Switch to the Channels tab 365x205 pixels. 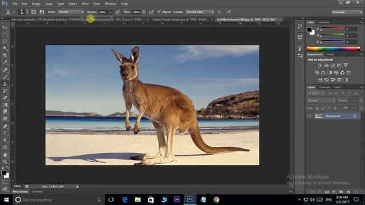point(324,87)
